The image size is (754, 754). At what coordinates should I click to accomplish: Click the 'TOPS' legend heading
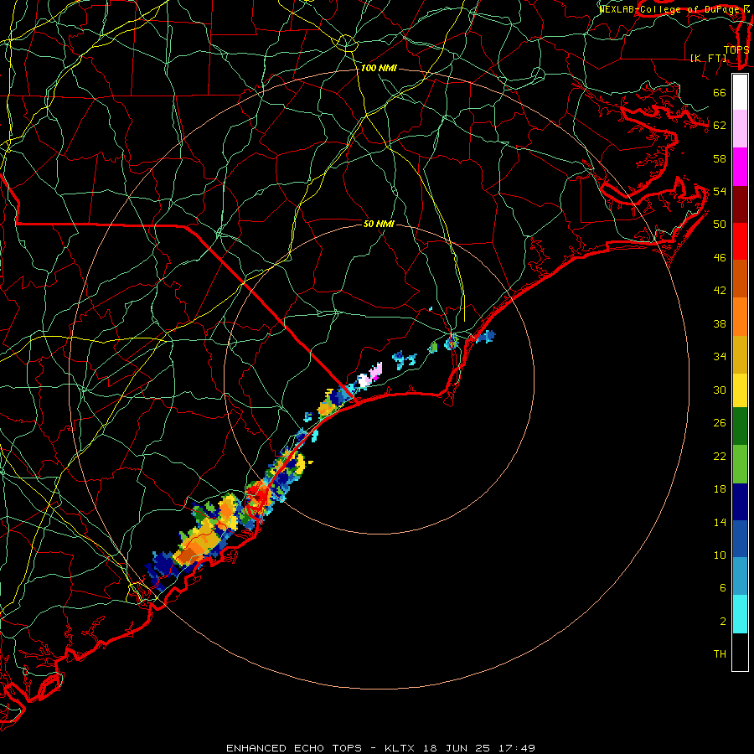(736, 49)
